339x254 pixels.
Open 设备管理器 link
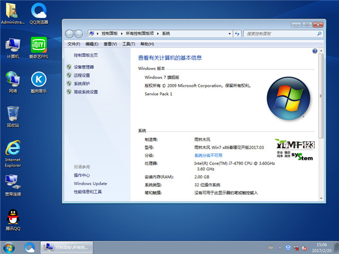84,67
